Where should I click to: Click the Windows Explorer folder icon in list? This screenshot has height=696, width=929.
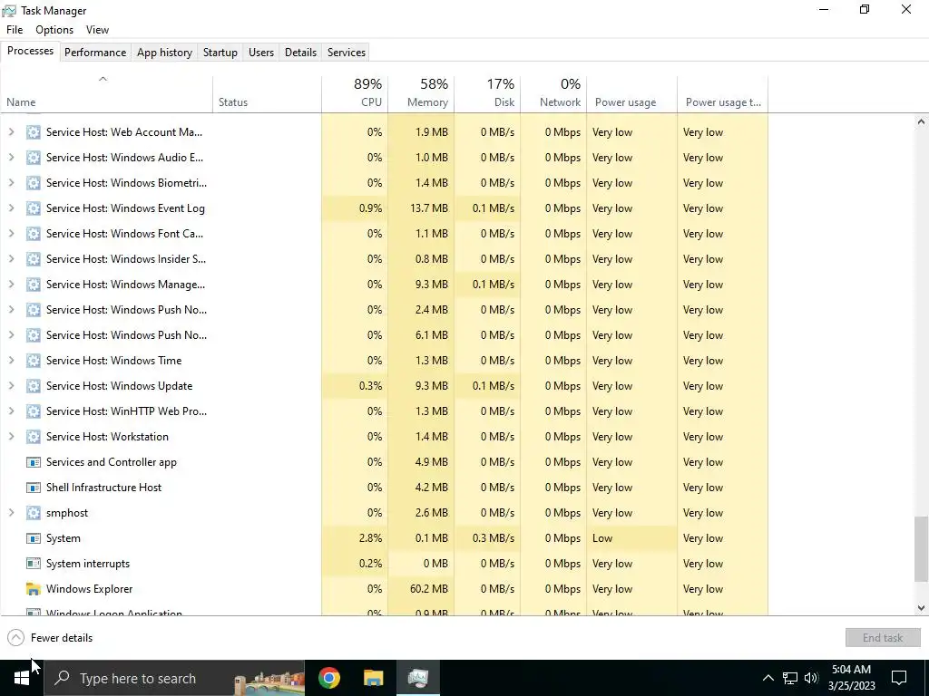pyautogui.click(x=34, y=589)
